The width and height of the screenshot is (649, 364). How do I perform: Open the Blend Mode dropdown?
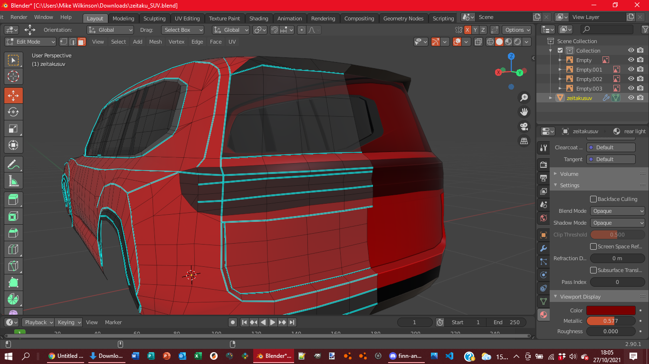point(617,211)
